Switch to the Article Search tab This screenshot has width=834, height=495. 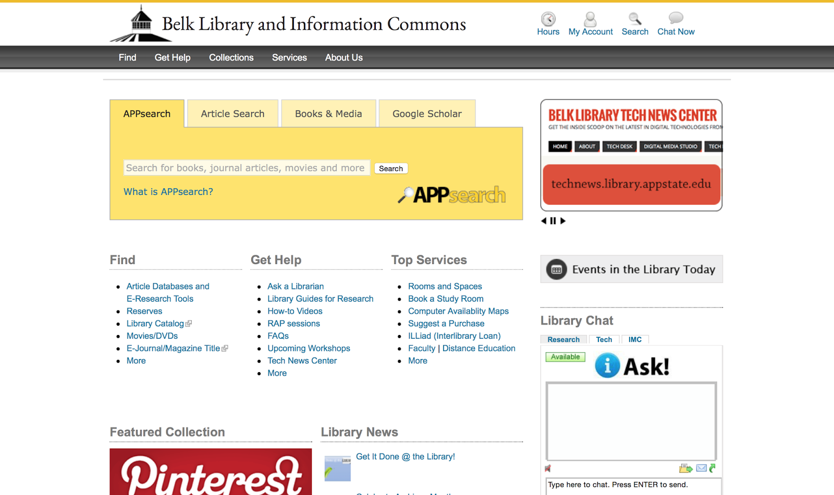point(232,114)
